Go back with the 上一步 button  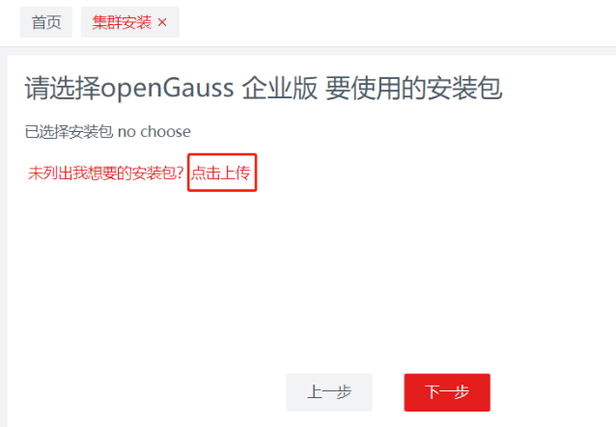point(329,392)
